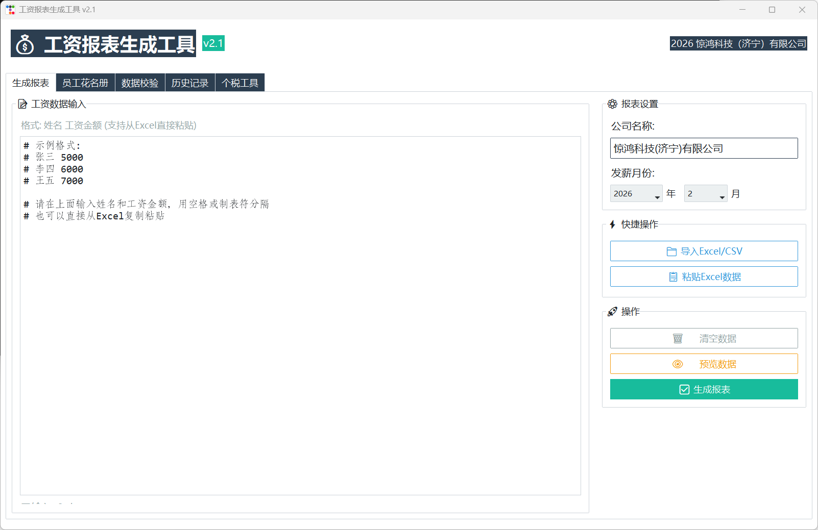Click the application icon in the title bar

pos(10,9)
